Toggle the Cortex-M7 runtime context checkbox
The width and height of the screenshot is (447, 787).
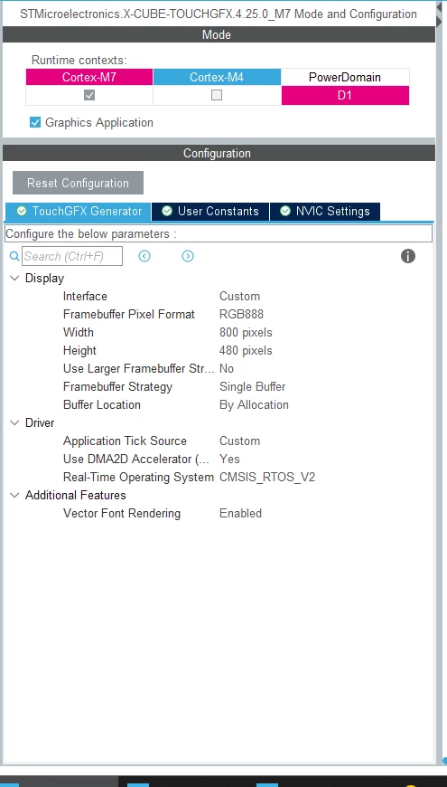pyautogui.click(x=89, y=95)
